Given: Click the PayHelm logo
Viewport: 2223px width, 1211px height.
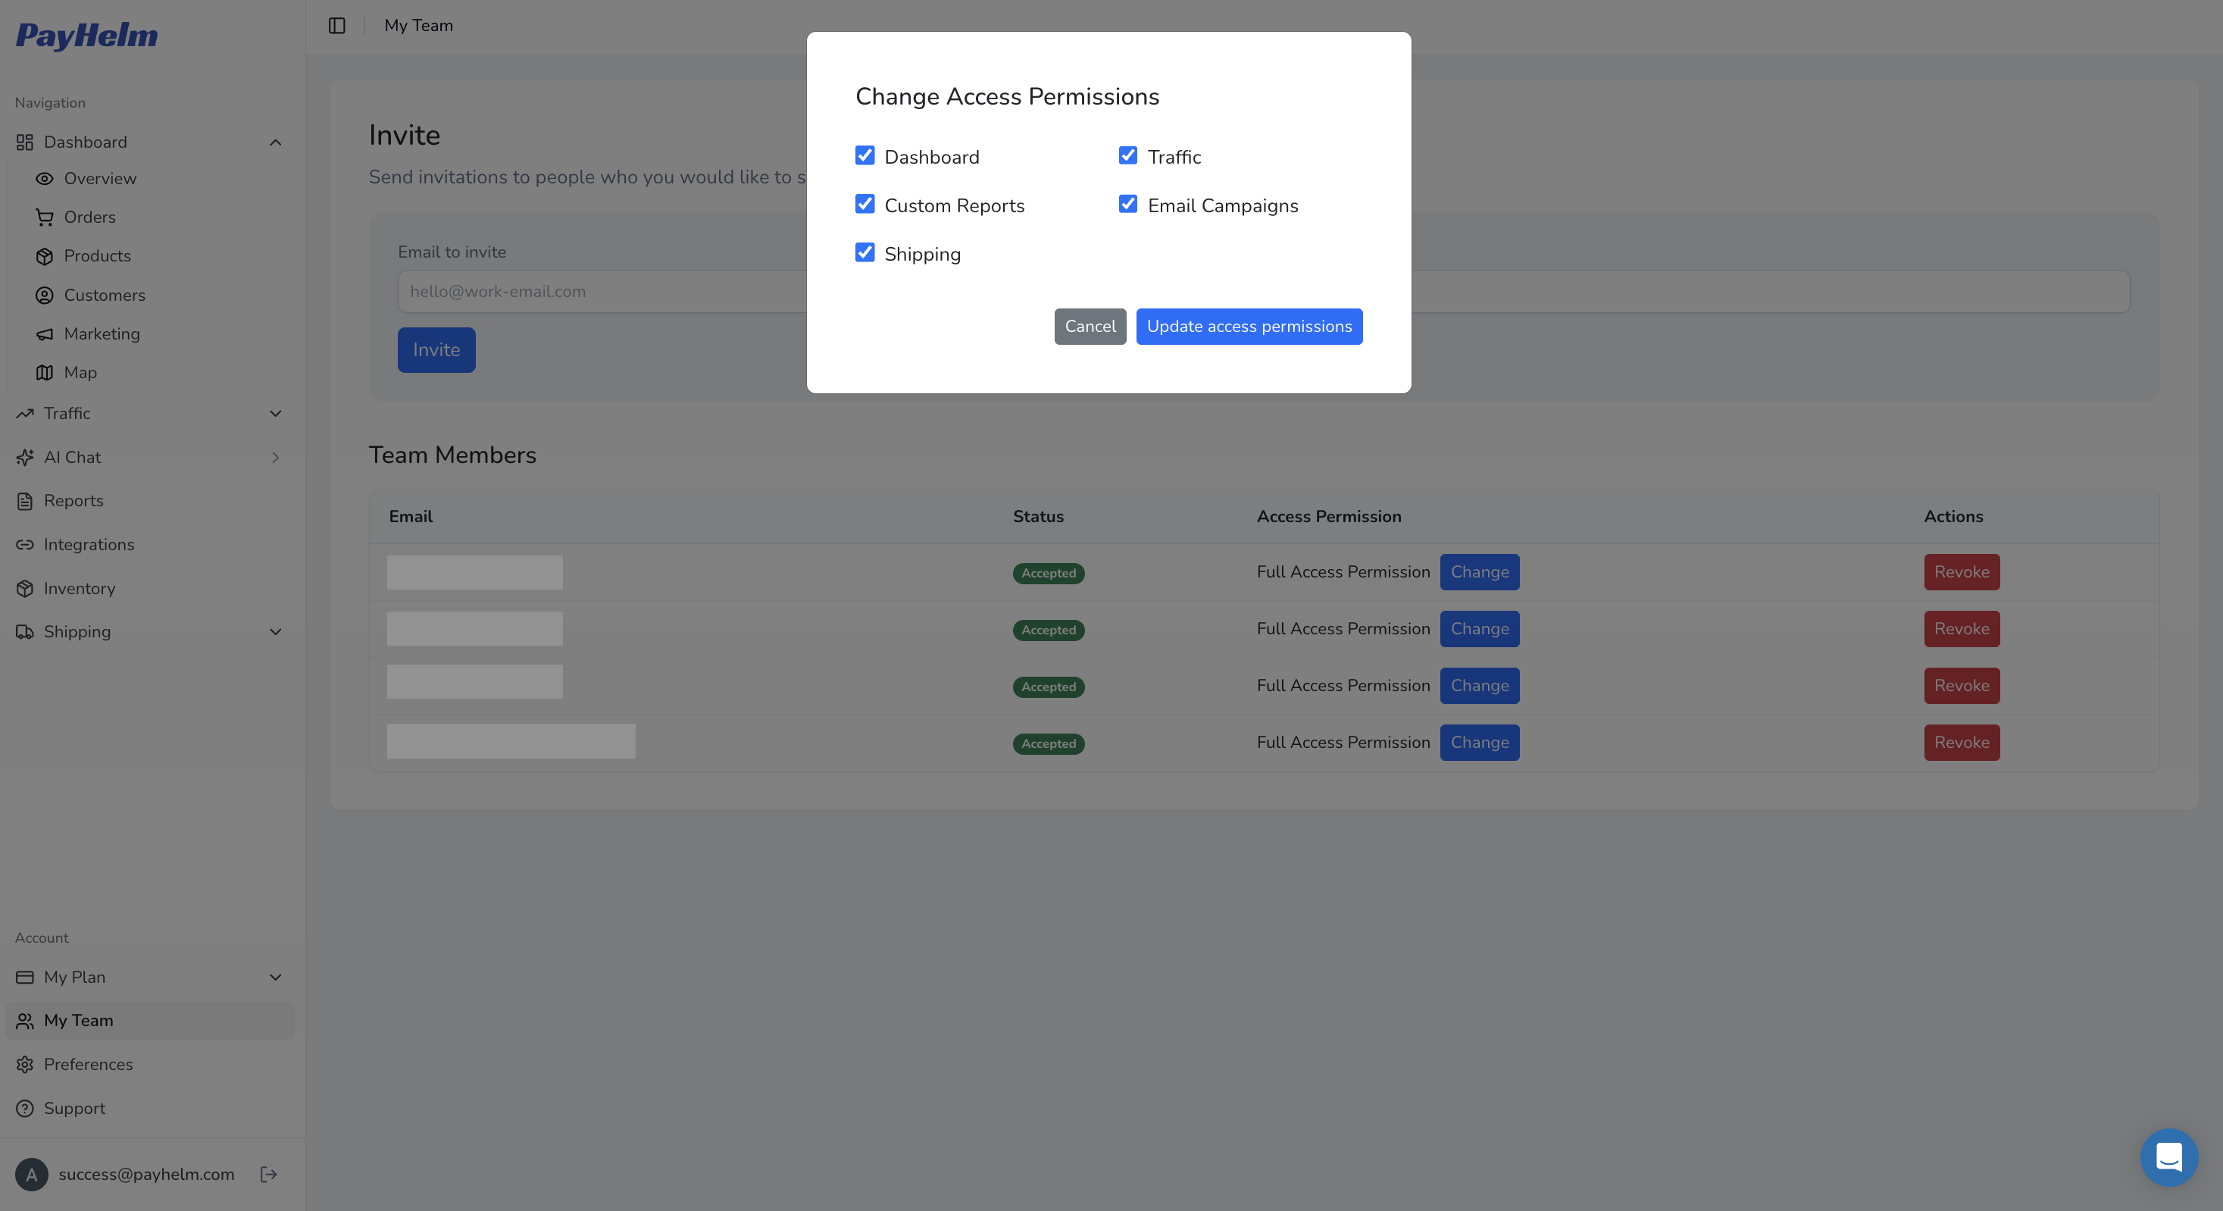Looking at the screenshot, I should [x=86, y=36].
